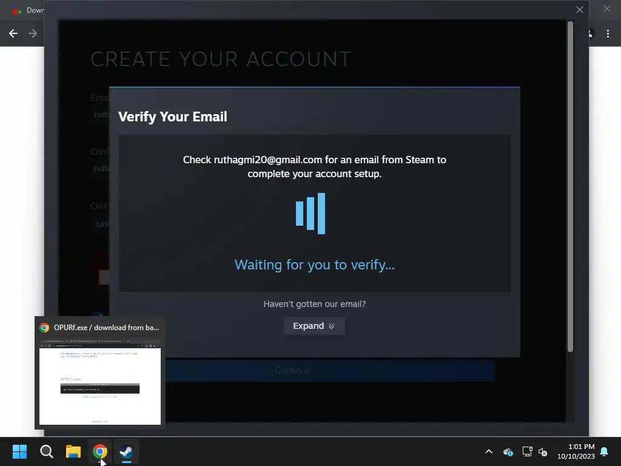
Task: Open the Windows Start menu
Action: (x=19, y=451)
